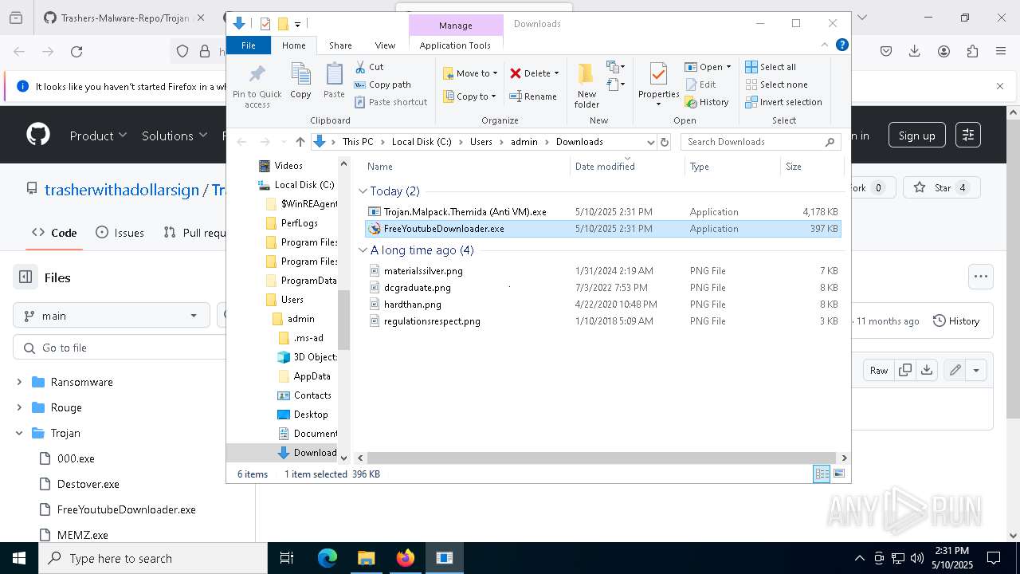Click Edit in Open group
This screenshot has height=574, width=1020.
(x=700, y=85)
